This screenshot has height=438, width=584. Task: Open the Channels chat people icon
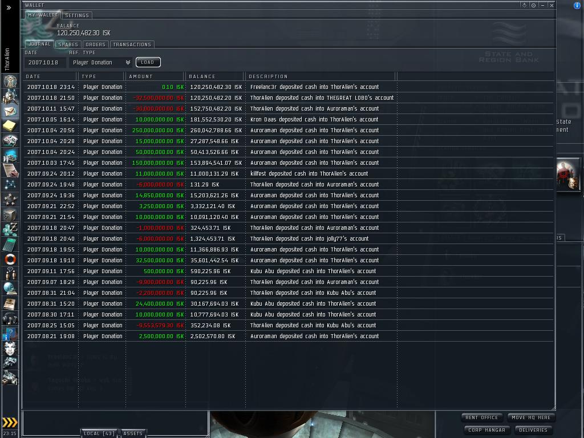click(x=10, y=274)
